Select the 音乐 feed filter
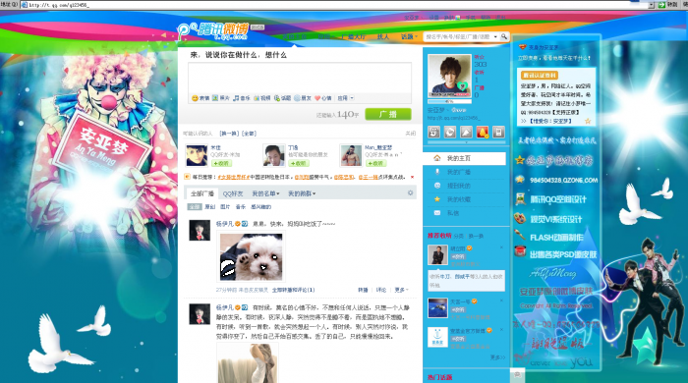 coord(241,207)
